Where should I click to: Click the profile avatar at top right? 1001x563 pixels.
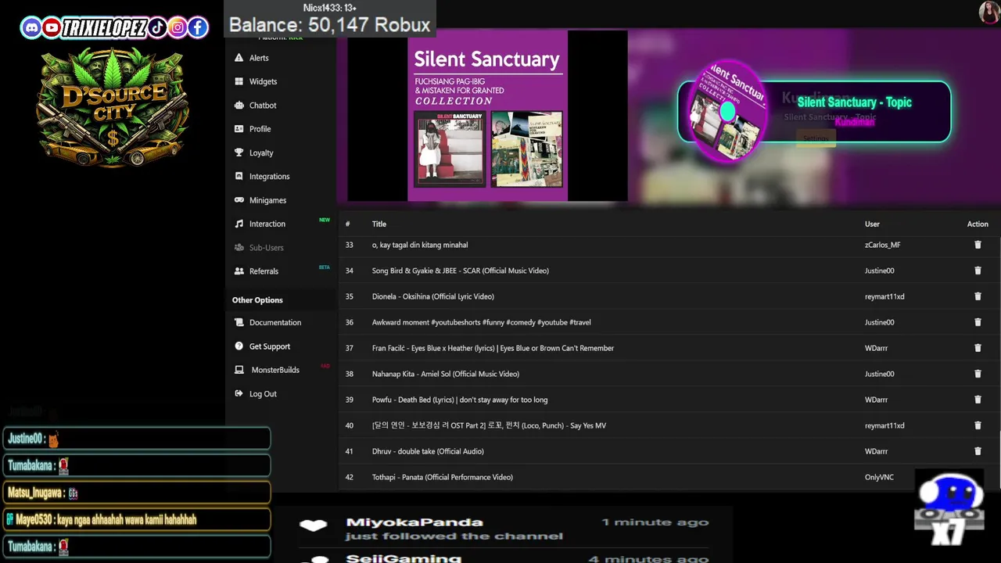pos(989,12)
